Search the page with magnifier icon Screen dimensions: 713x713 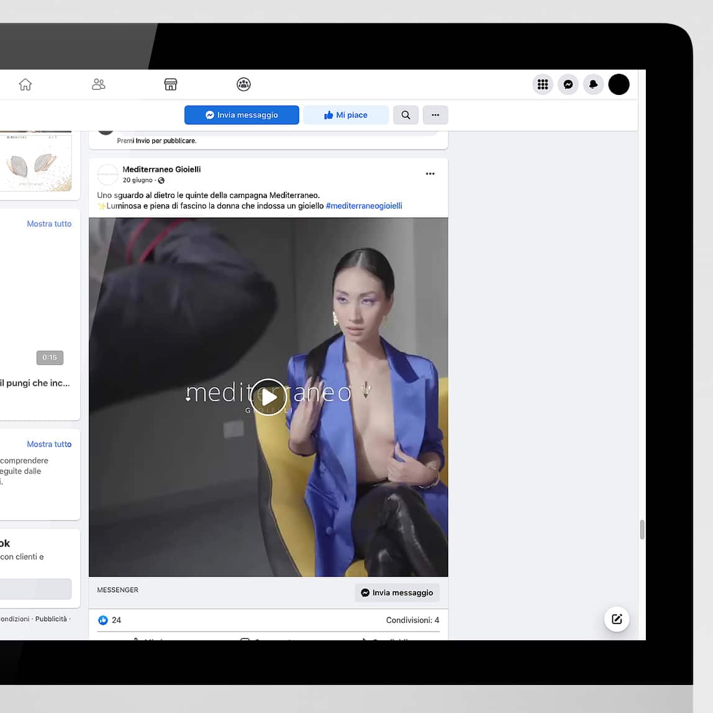[x=406, y=115]
